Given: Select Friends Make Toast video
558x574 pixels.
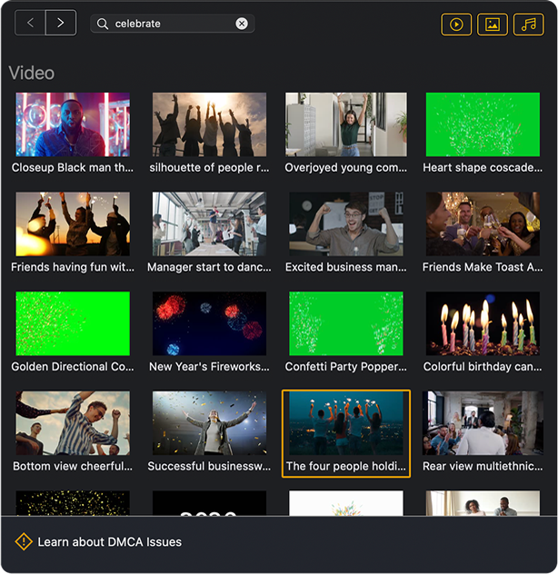Looking at the screenshot, I should tap(483, 224).
